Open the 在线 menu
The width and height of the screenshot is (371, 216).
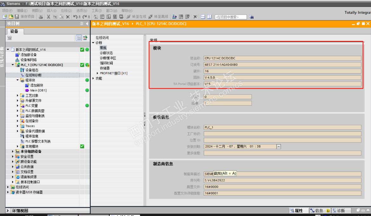tap(66, 11)
